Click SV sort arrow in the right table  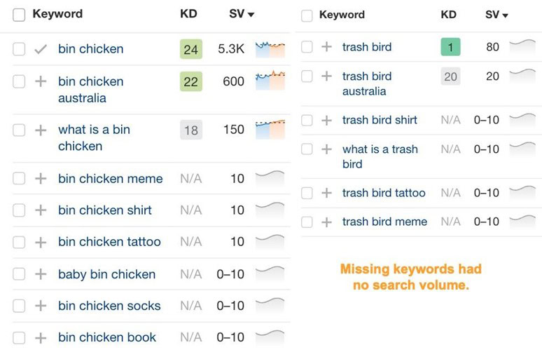click(x=506, y=15)
